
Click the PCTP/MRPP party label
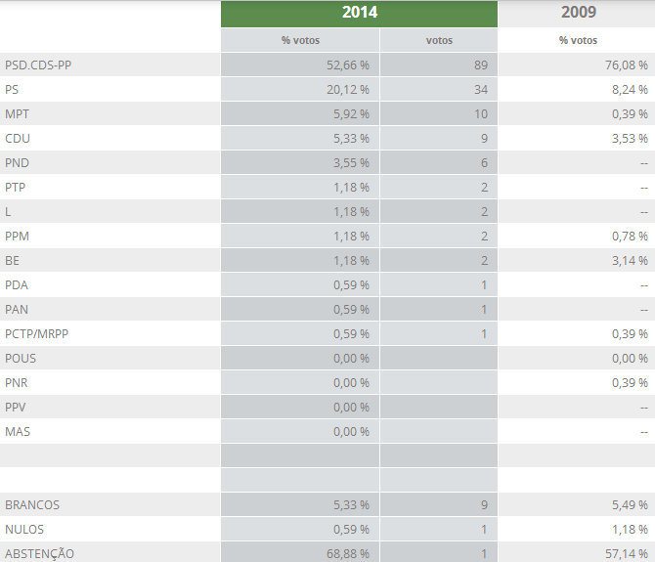[x=36, y=334]
